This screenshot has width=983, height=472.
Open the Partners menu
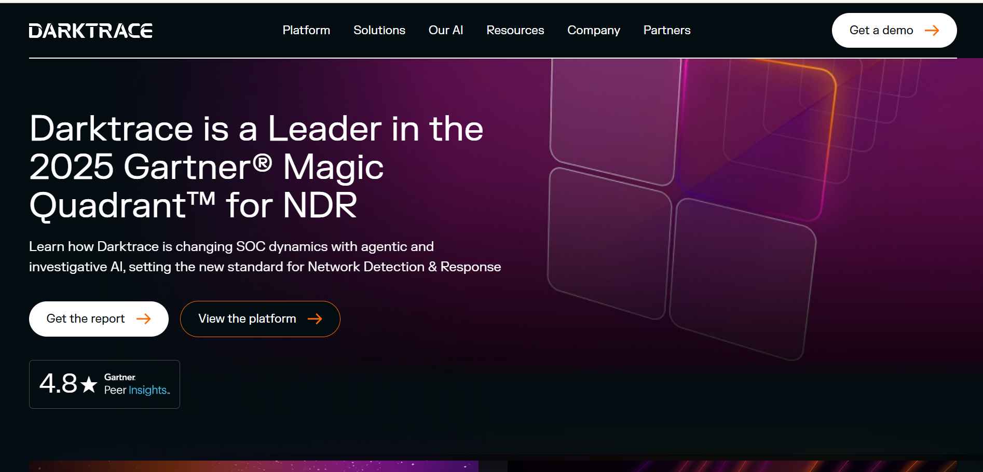tap(667, 30)
